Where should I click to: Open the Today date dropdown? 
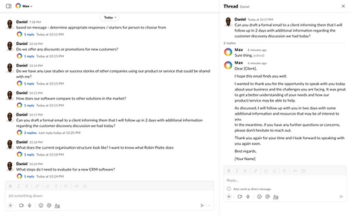(x=110, y=17)
